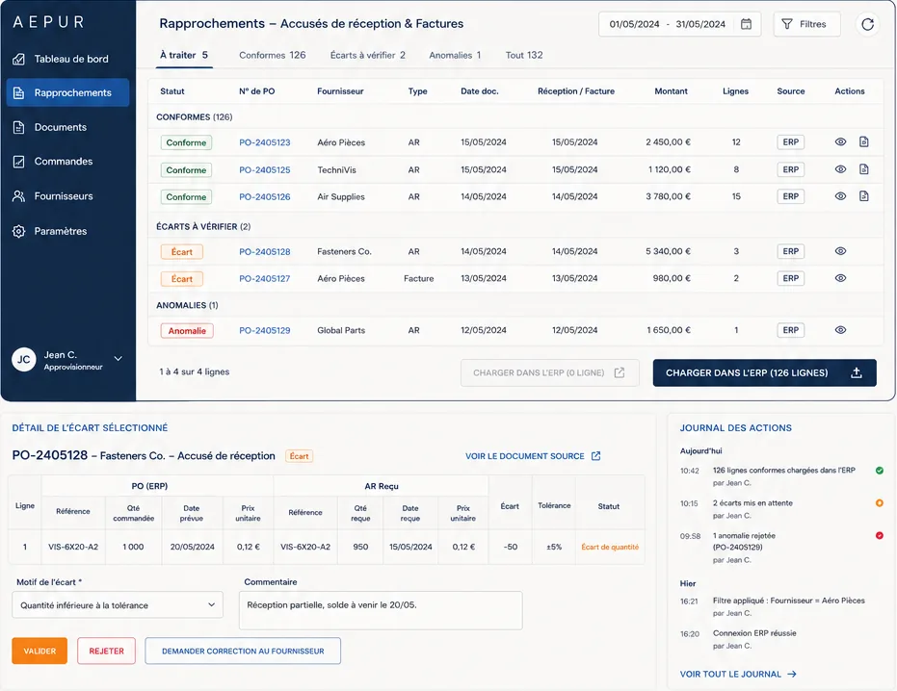897x691 pixels.
Task: Click Demander correction au fournisseur
Action: pyautogui.click(x=243, y=651)
